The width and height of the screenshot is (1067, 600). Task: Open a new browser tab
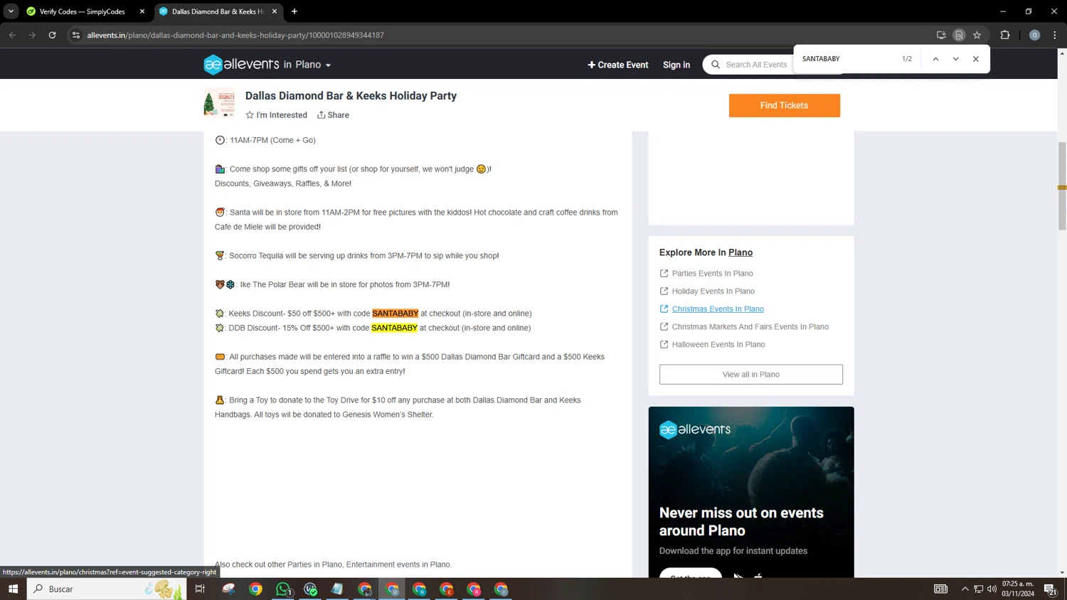(x=294, y=11)
